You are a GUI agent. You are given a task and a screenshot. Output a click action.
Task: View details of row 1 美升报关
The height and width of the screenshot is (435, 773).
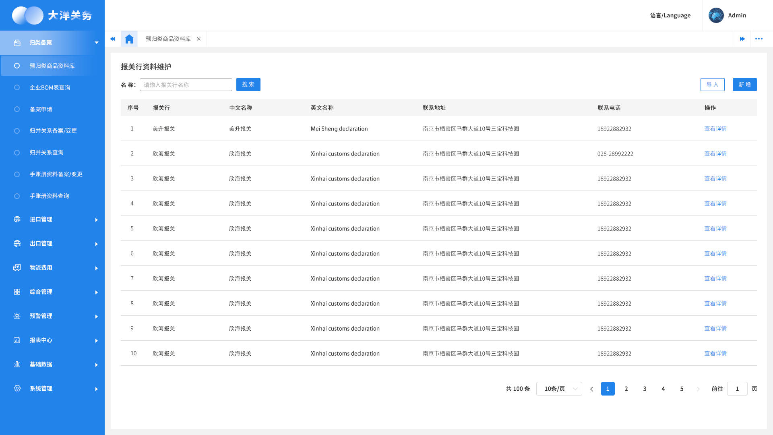click(715, 129)
